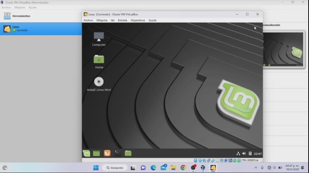This screenshot has height=173, width=309.
Task: Select Linux VM entry in list
Action: (41, 29)
